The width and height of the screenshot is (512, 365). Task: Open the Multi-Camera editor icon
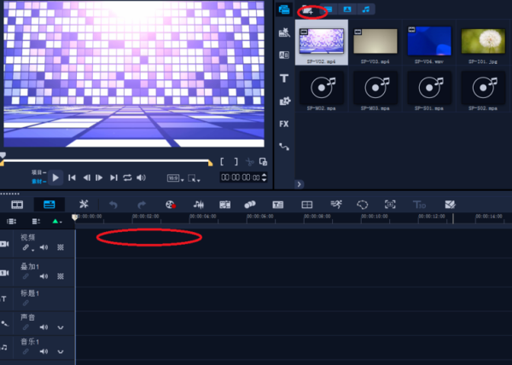click(x=450, y=205)
